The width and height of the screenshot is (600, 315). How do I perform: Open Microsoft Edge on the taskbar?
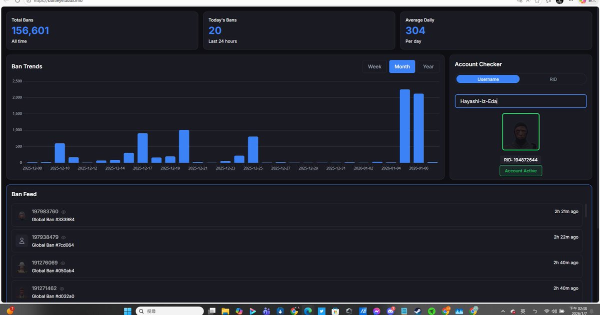pos(307,311)
